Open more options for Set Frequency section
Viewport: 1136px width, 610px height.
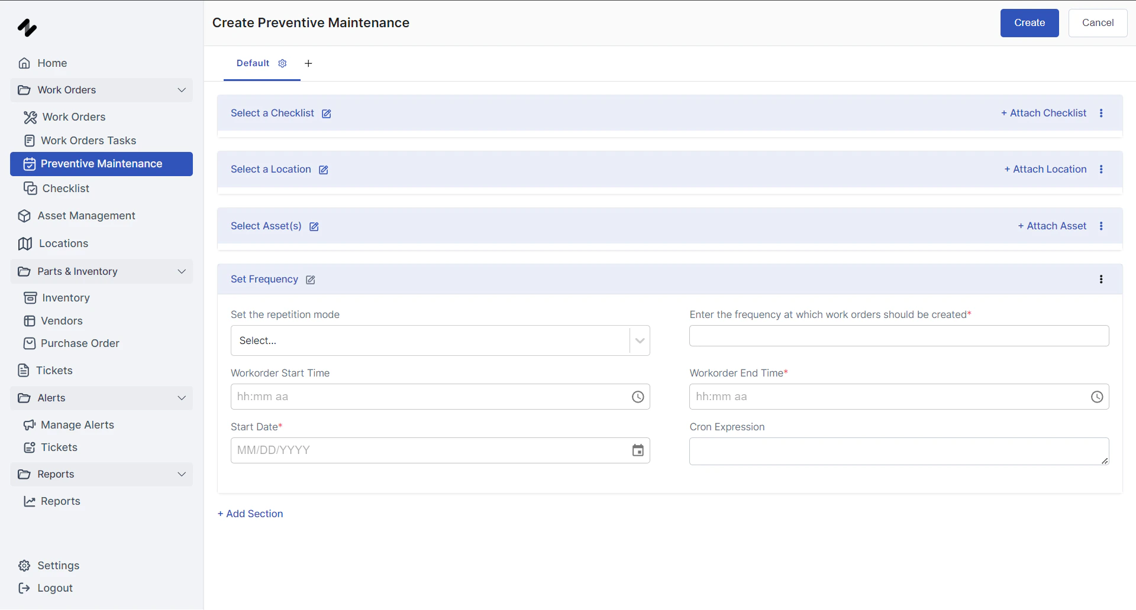(1101, 279)
